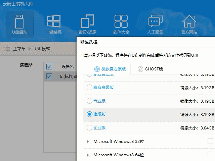Viewport: 215px width, 161px height.
Task: Expand the Microsoft Windows8 32位 group
Action: [88, 142]
